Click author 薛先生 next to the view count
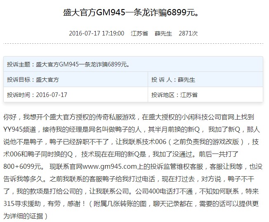 pyautogui.click(x=163, y=33)
